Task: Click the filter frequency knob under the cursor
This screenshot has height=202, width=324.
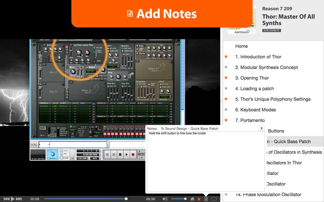Action: tap(78, 52)
